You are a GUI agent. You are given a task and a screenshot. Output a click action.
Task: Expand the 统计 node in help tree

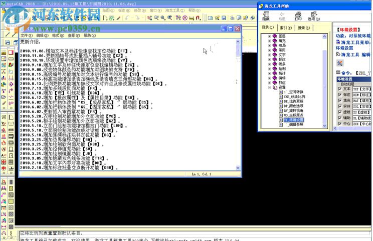click(x=269, y=73)
